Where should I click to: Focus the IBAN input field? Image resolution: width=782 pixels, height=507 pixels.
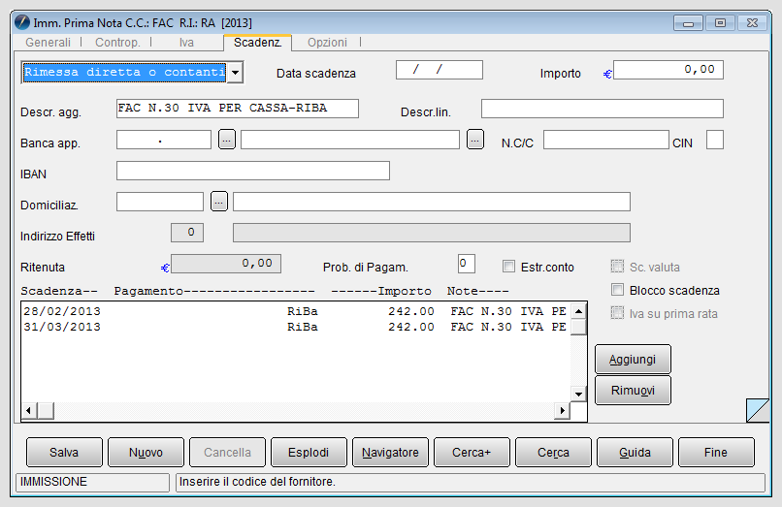coord(253,171)
